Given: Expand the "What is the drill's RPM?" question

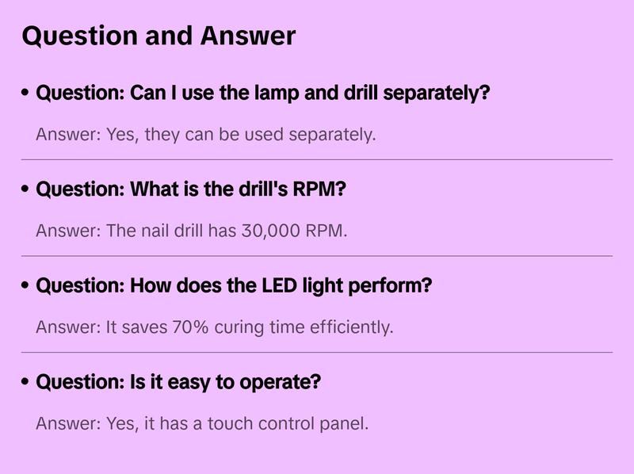Looking at the screenshot, I should [192, 189].
